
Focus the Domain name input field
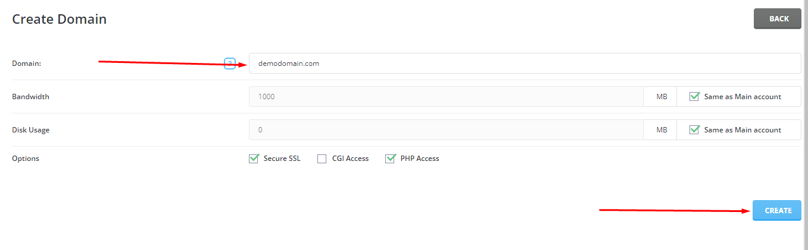525,64
